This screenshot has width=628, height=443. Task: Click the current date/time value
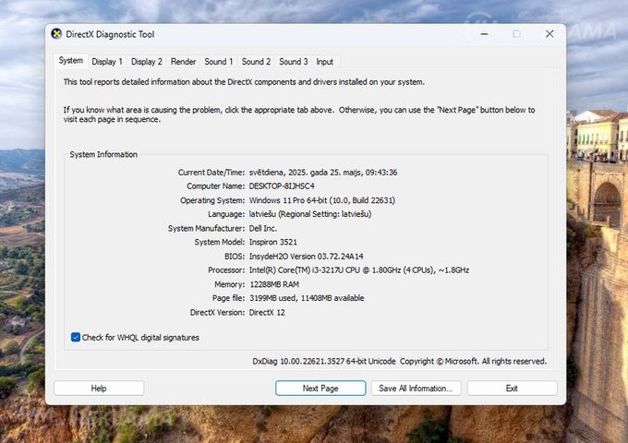click(323, 173)
